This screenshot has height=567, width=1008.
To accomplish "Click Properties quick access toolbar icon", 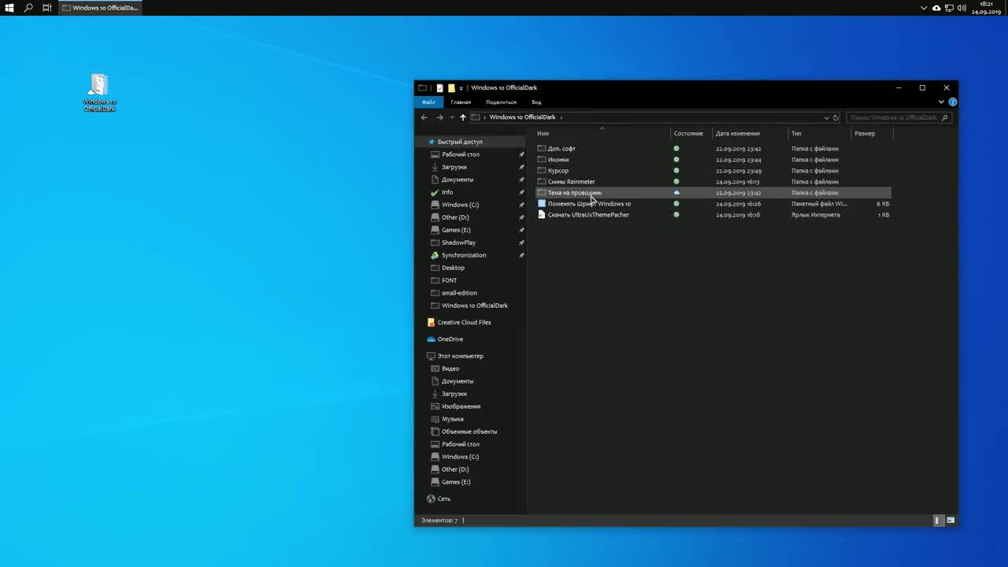I will click(439, 87).
